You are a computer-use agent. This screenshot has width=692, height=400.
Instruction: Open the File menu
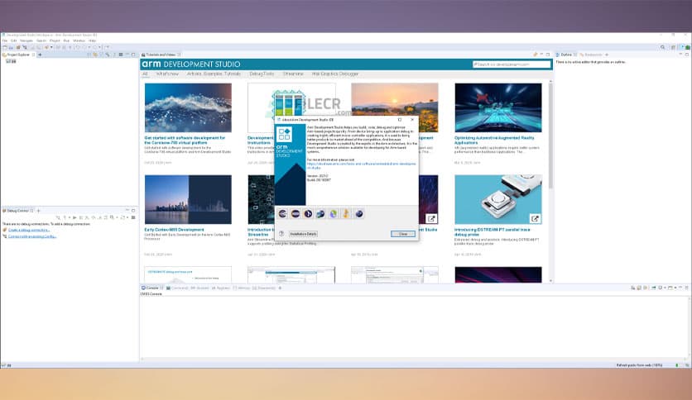[x=5, y=40]
